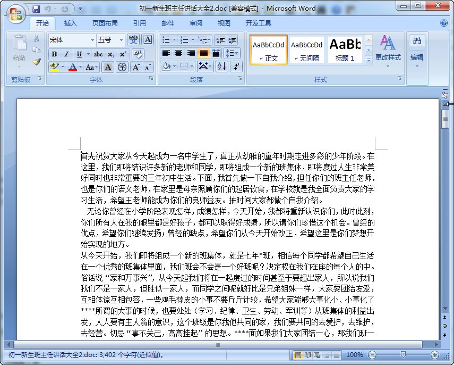The image size is (454, 365).
Task: Apply character shading icon
Action: click(x=108, y=68)
